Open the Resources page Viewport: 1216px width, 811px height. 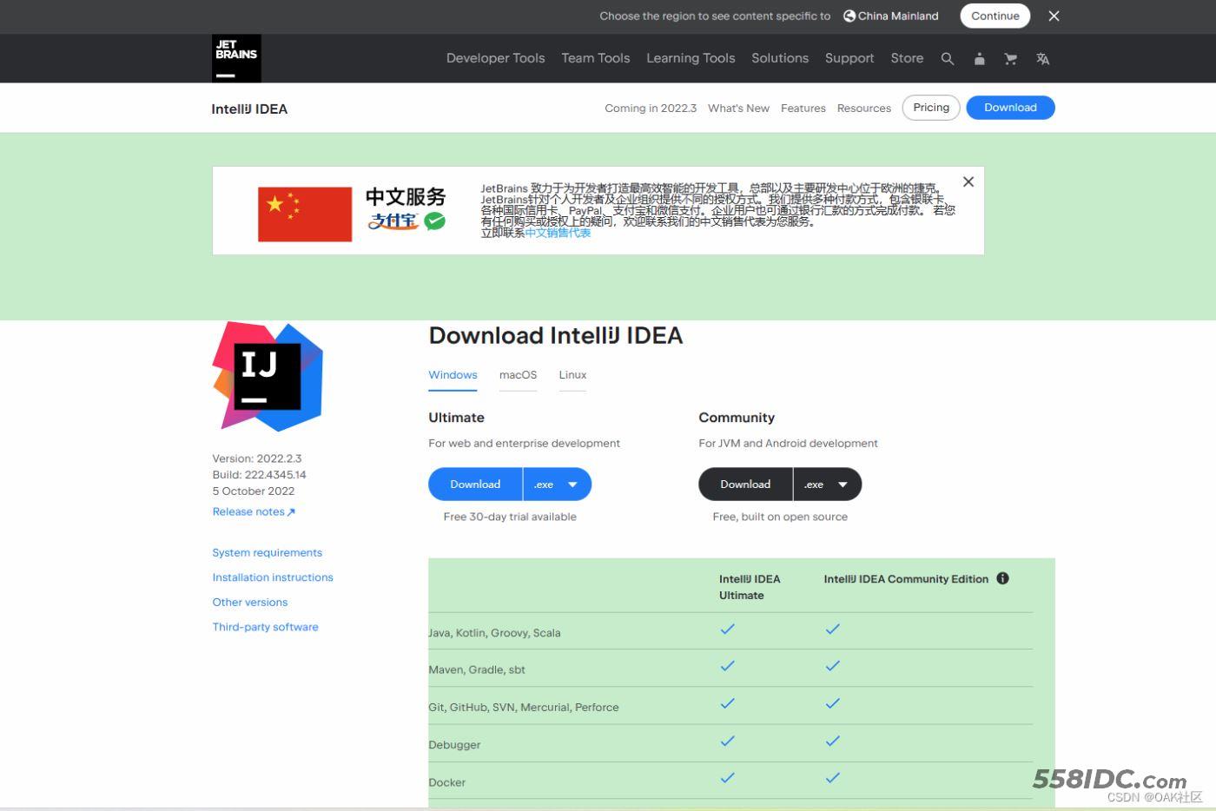(x=863, y=109)
